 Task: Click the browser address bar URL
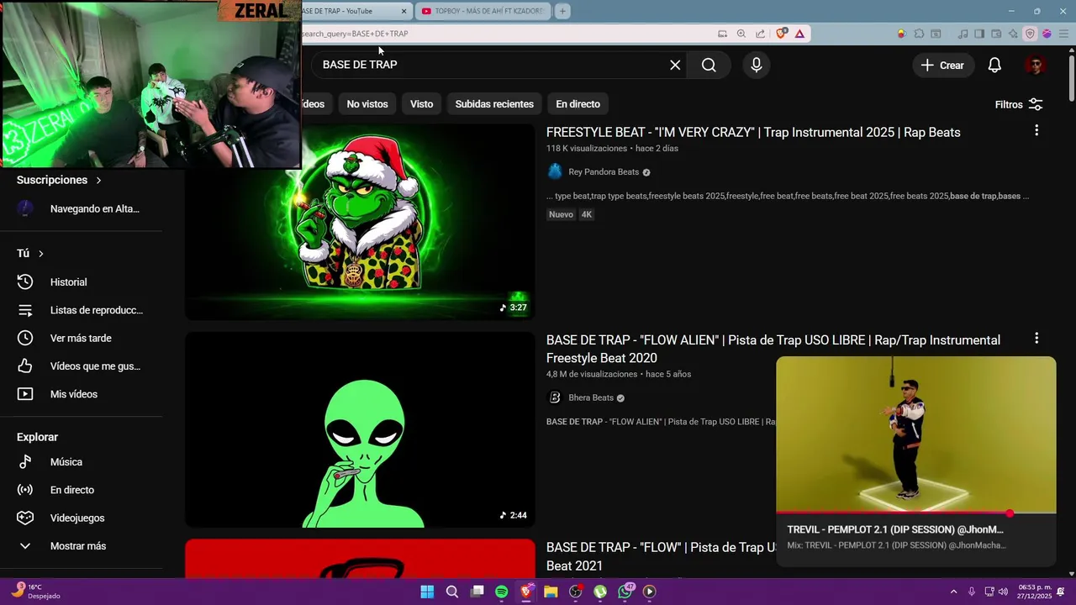[355, 34]
